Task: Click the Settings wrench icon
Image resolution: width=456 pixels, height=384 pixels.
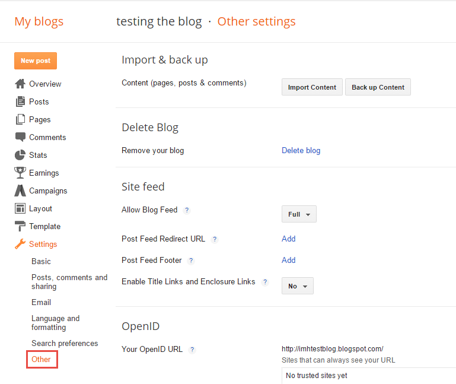Action: [20, 244]
